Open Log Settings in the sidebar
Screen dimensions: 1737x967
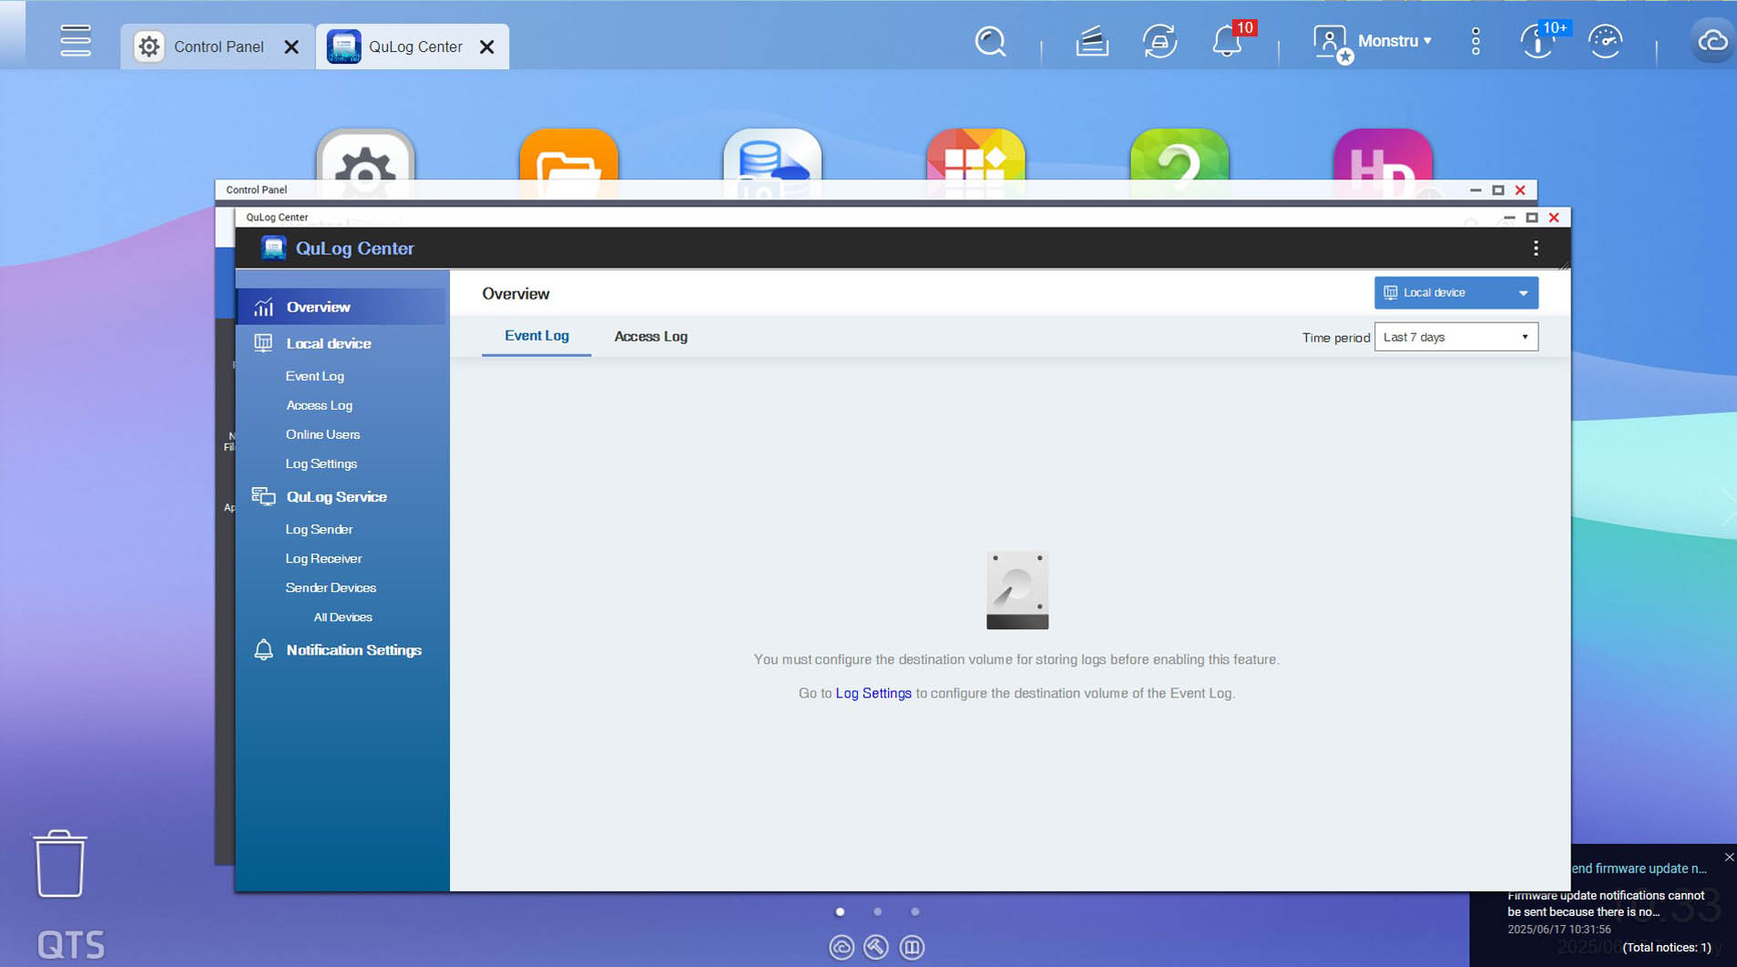click(x=321, y=463)
